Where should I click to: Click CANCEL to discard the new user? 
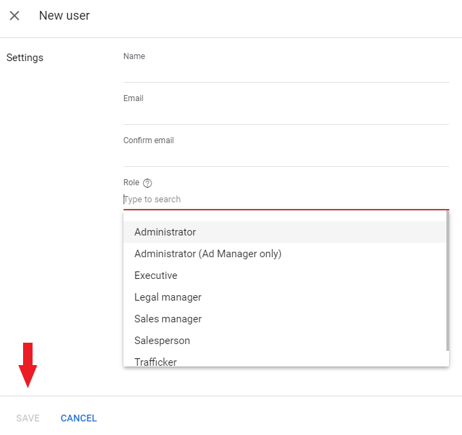coord(79,418)
